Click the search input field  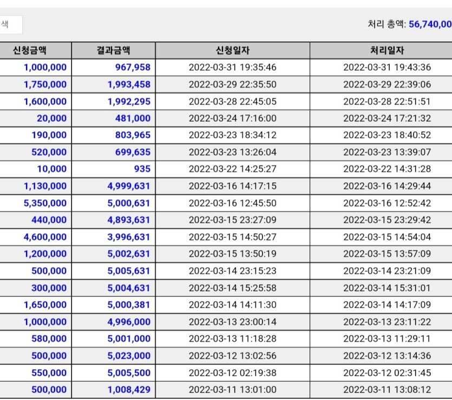pyautogui.click(x=11, y=24)
